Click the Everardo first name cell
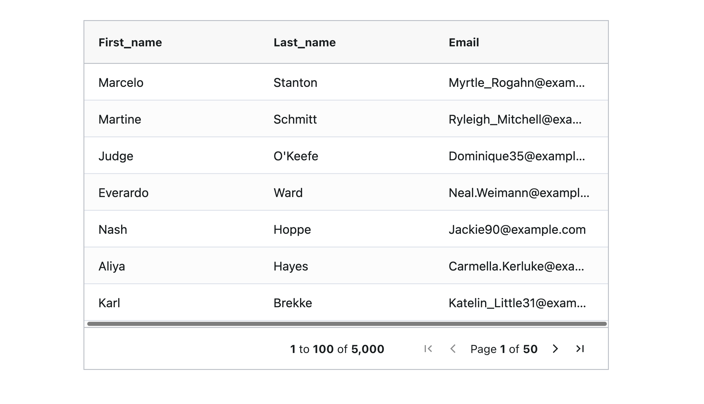 [x=123, y=193]
